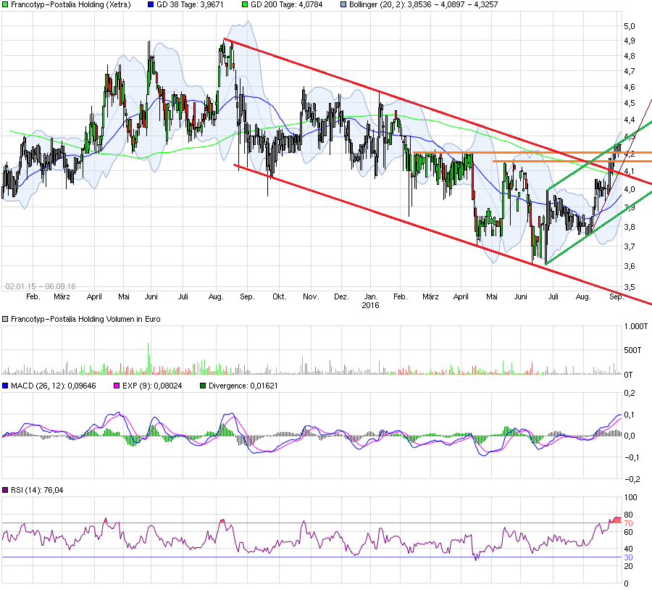Click the '3,6' price axis label
This screenshot has width=652, height=590.
[x=630, y=266]
